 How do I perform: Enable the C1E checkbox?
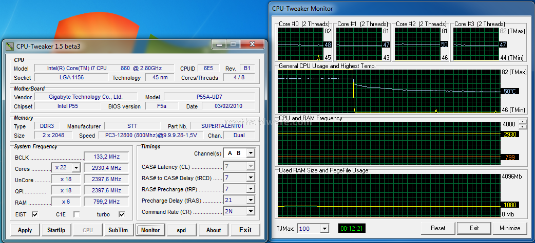coord(77,214)
